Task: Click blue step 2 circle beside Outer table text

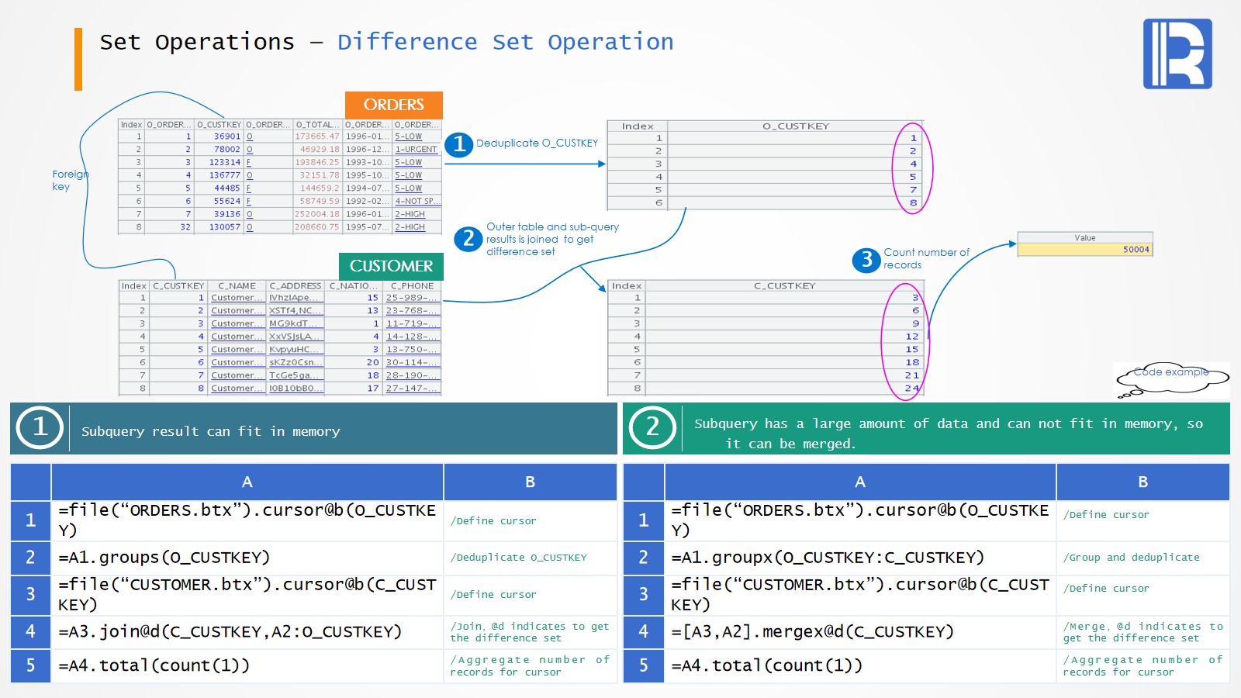Action: (x=468, y=239)
